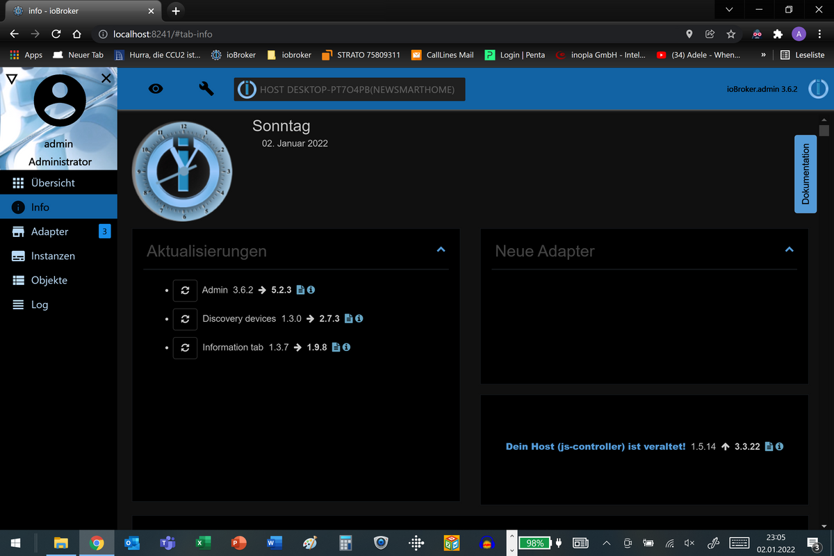Click refresh button for Information tab

[x=185, y=347]
